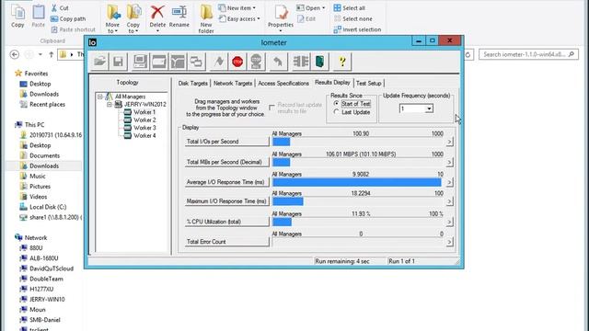Open JERRY-WIN10 under Network in Explorer
Image resolution: width=589 pixels, height=331 pixels.
click(x=42, y=300)
